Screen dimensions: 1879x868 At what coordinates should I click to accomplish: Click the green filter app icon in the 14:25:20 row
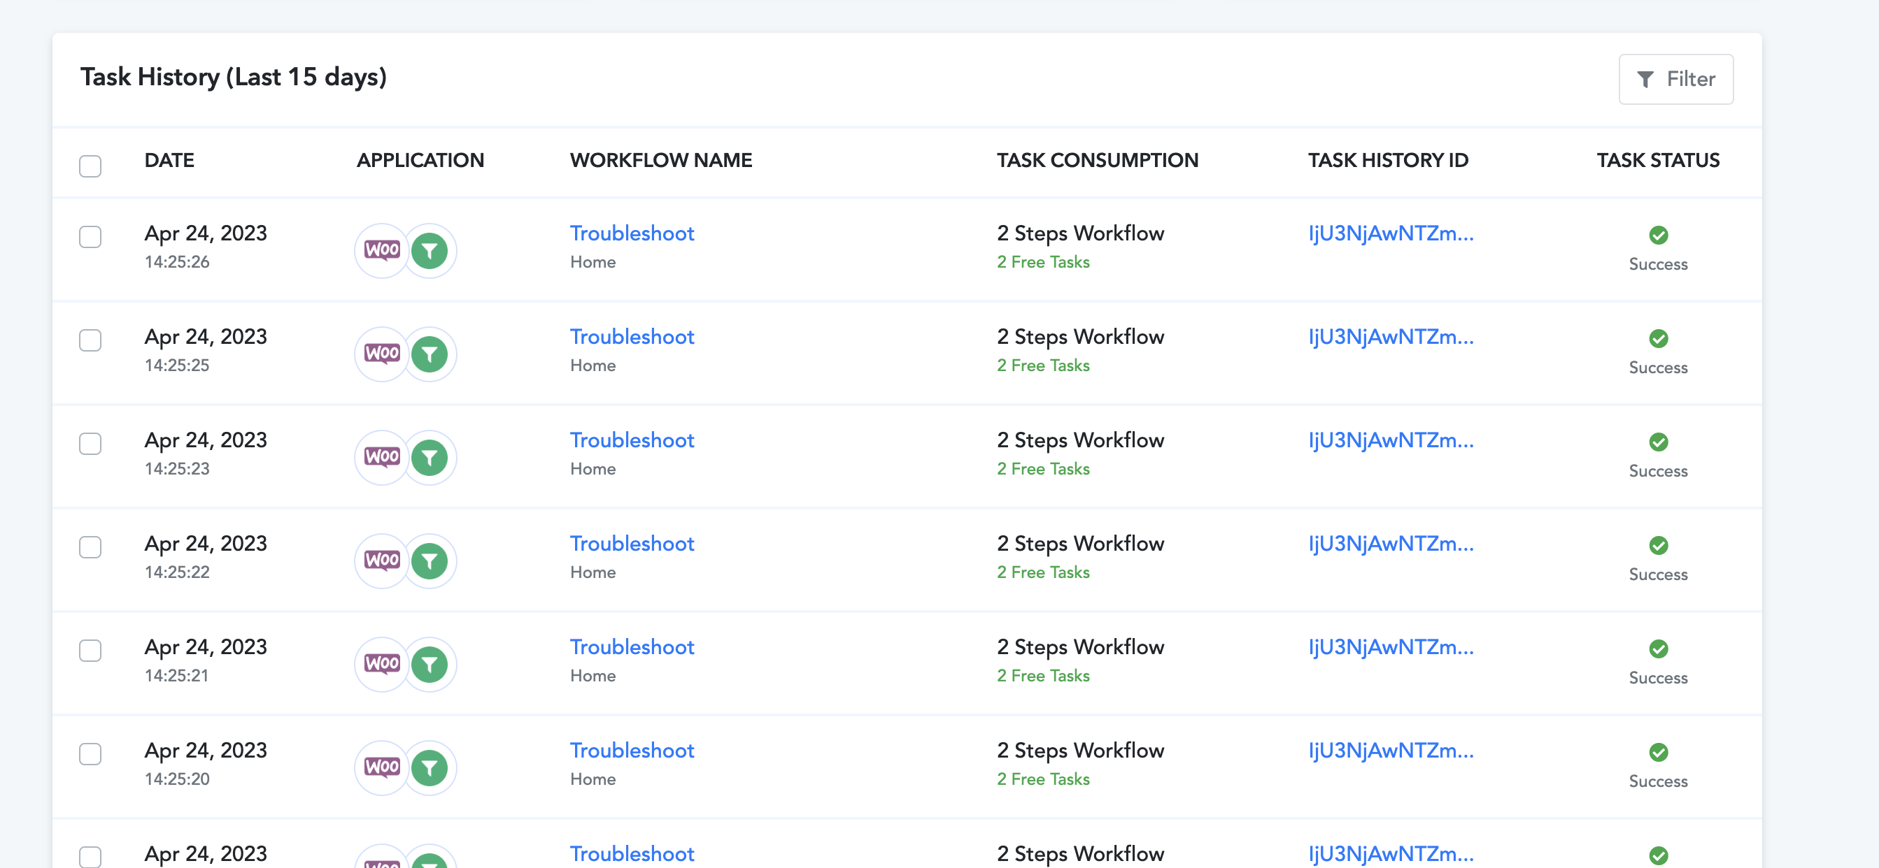[x=430, y=768]
